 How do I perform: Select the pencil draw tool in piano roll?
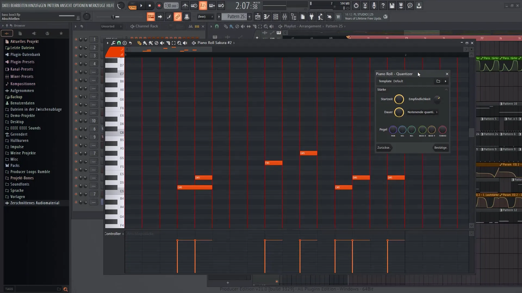click(x=139, y=43)
